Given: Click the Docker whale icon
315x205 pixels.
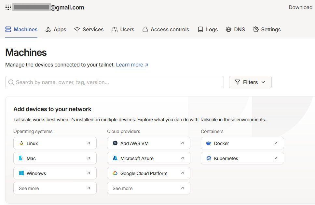Looking at the screenshot, I should coord(209,143).
